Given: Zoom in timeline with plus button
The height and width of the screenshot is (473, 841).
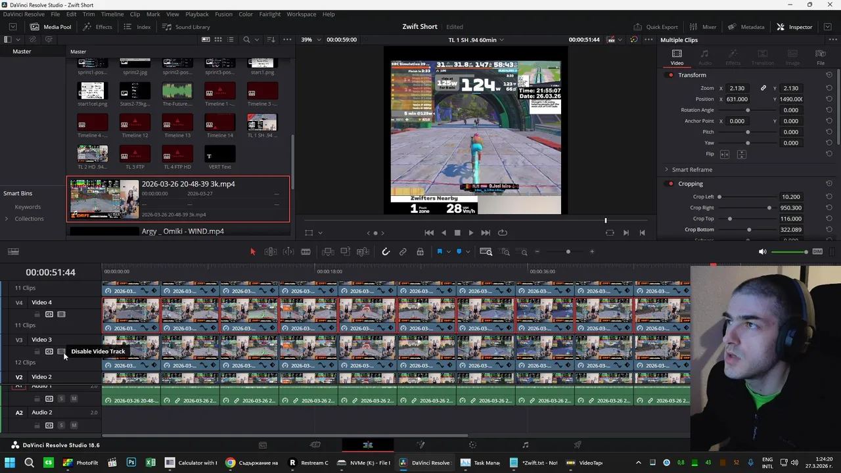Looking at the screenshot, I should click(x=591, y=252).
